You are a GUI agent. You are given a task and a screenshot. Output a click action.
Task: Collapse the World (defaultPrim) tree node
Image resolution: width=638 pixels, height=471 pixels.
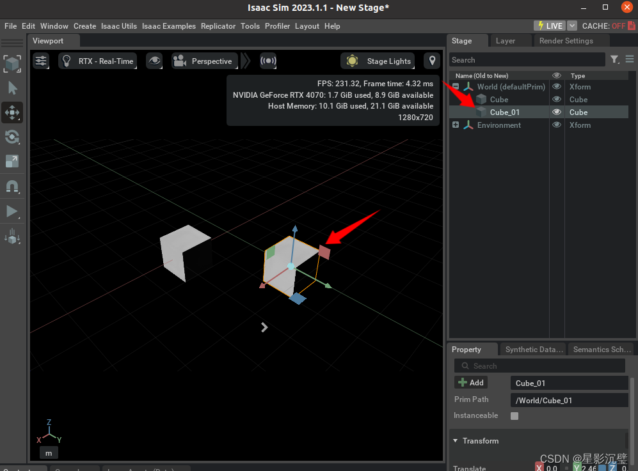coord(456,86)
